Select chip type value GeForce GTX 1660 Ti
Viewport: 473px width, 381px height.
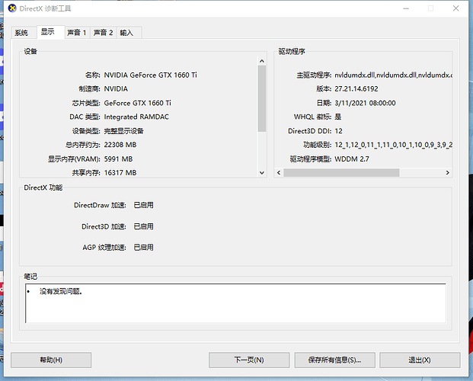point(137,103)
